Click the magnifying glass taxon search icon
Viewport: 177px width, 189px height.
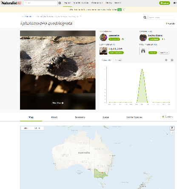tap(145, 18)
